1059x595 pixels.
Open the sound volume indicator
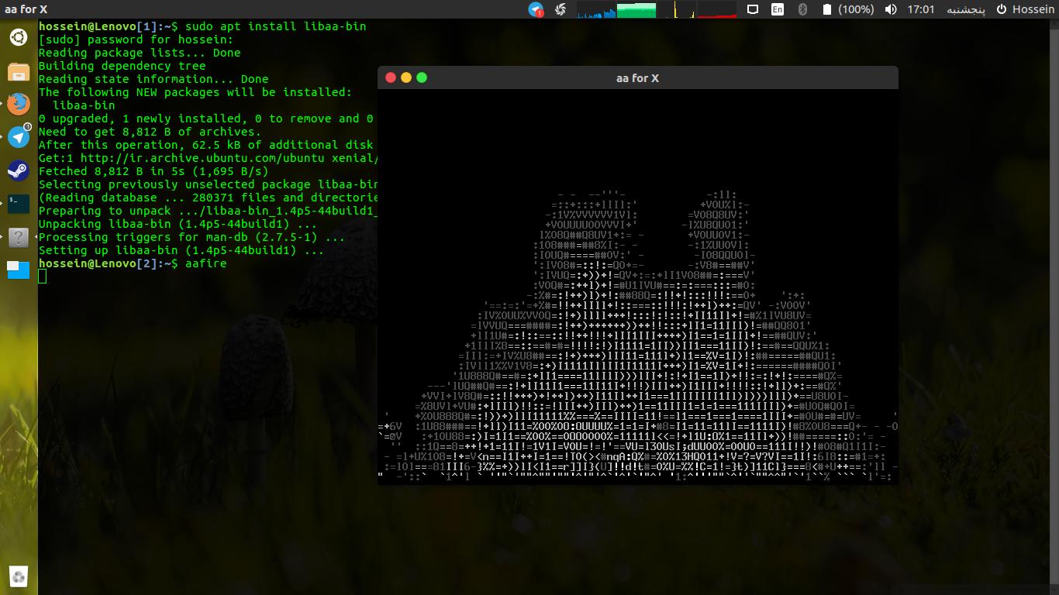(x=892, y=9)
